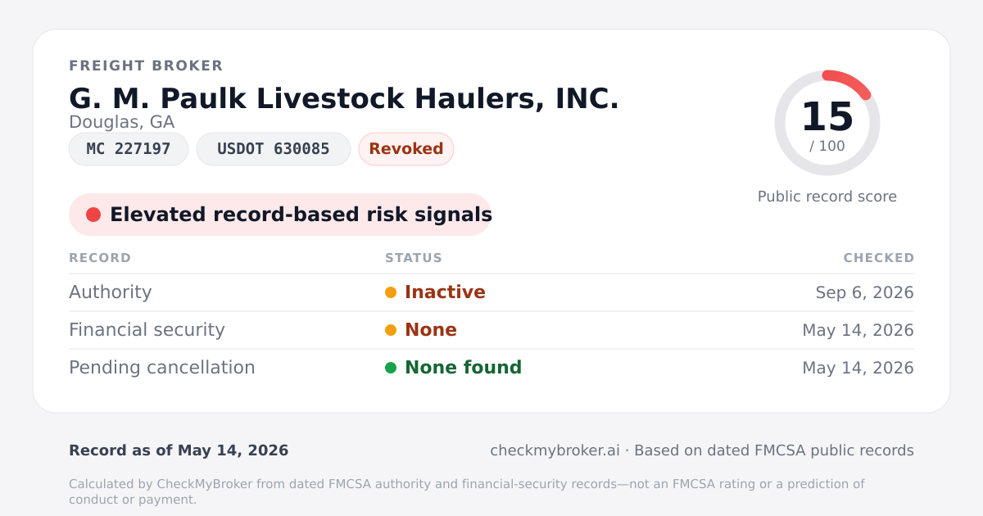Screen dimensions: 983x516
Task: Select the Authority record row
Action: tap(491, 292)
